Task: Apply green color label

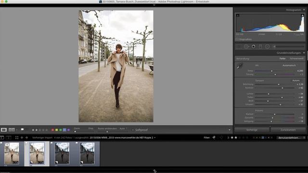Action: click(x=61, y=130)
